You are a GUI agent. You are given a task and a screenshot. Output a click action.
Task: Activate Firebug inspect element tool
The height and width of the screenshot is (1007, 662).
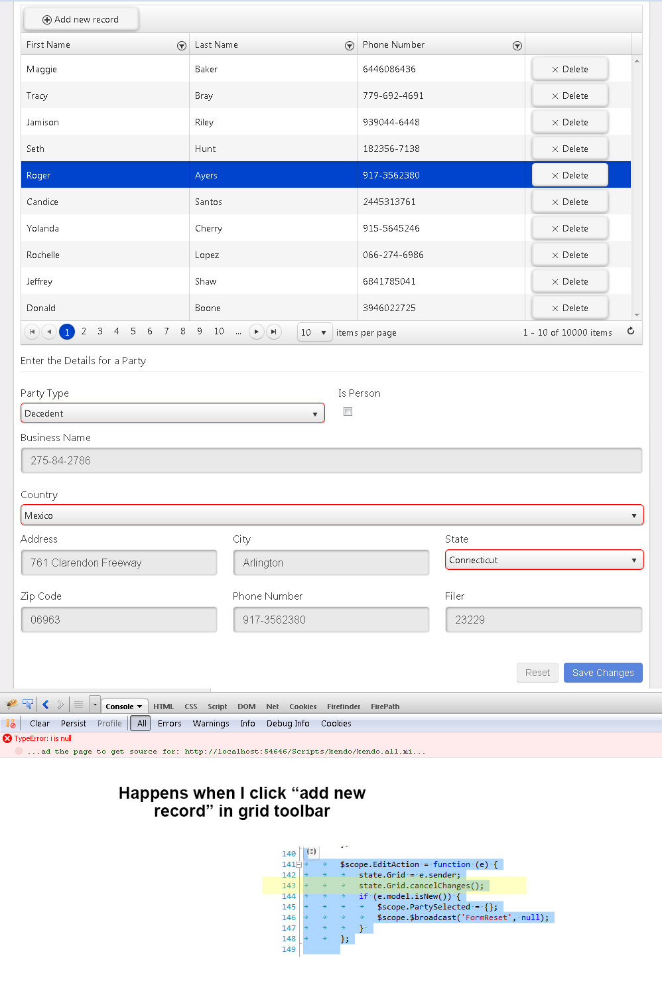[28, 705]
